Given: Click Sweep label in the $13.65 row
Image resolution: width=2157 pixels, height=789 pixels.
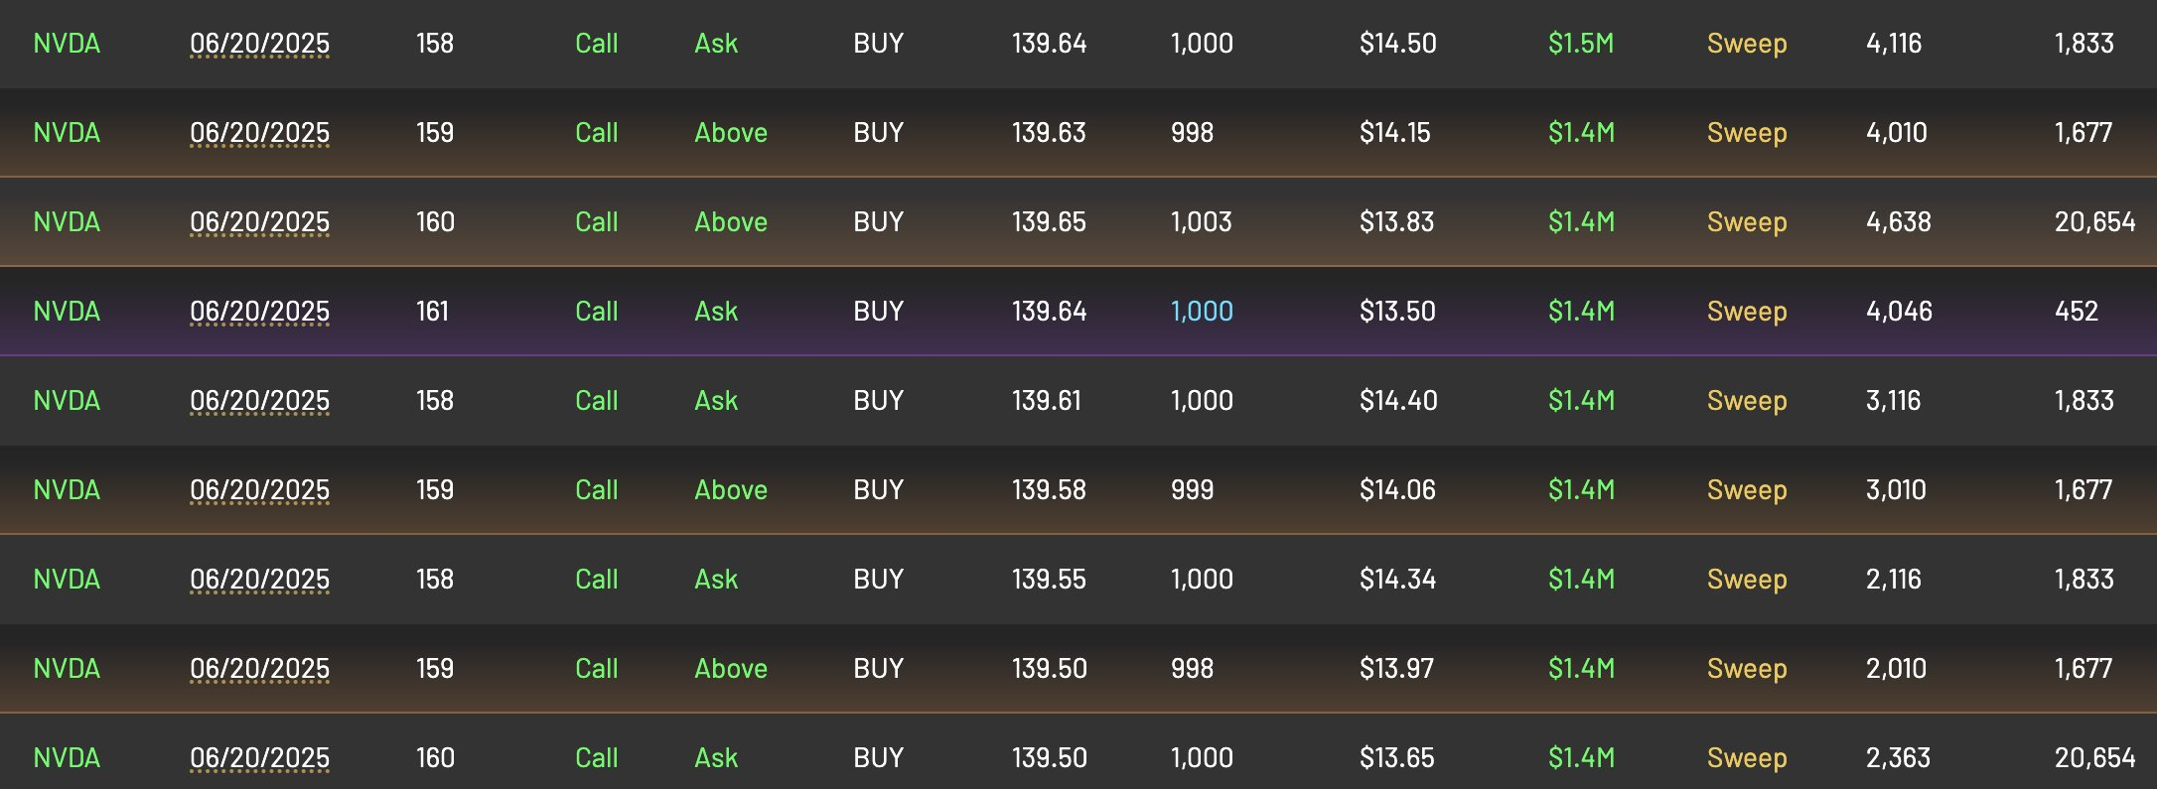Looking at the screenshot, I should (x=1747, y=758).
